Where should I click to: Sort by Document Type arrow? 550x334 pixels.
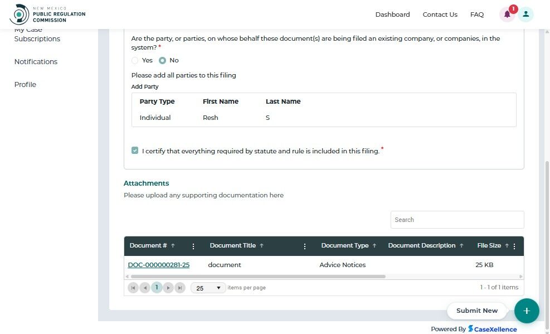[374, 245]
